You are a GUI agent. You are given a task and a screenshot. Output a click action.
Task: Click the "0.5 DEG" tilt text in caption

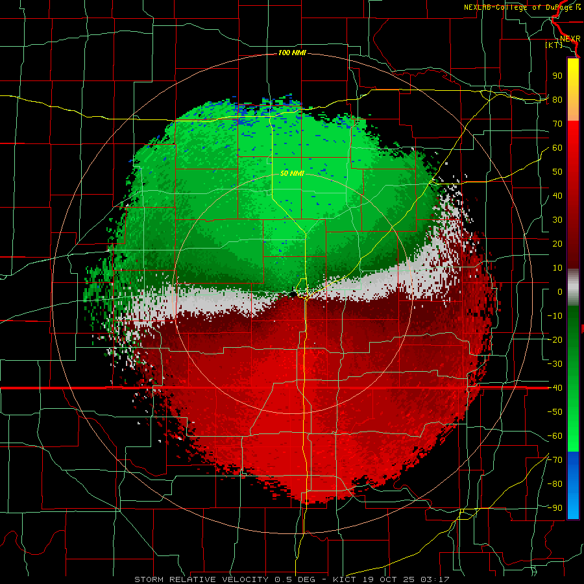pyautogui.click(x=295, y=579)
